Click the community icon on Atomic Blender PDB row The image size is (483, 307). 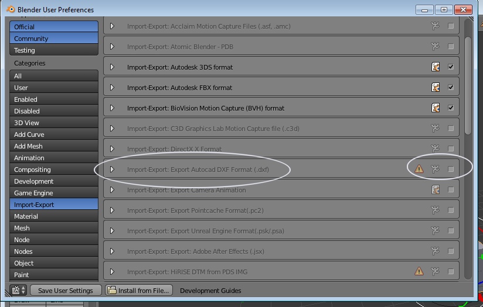point(436,46)
